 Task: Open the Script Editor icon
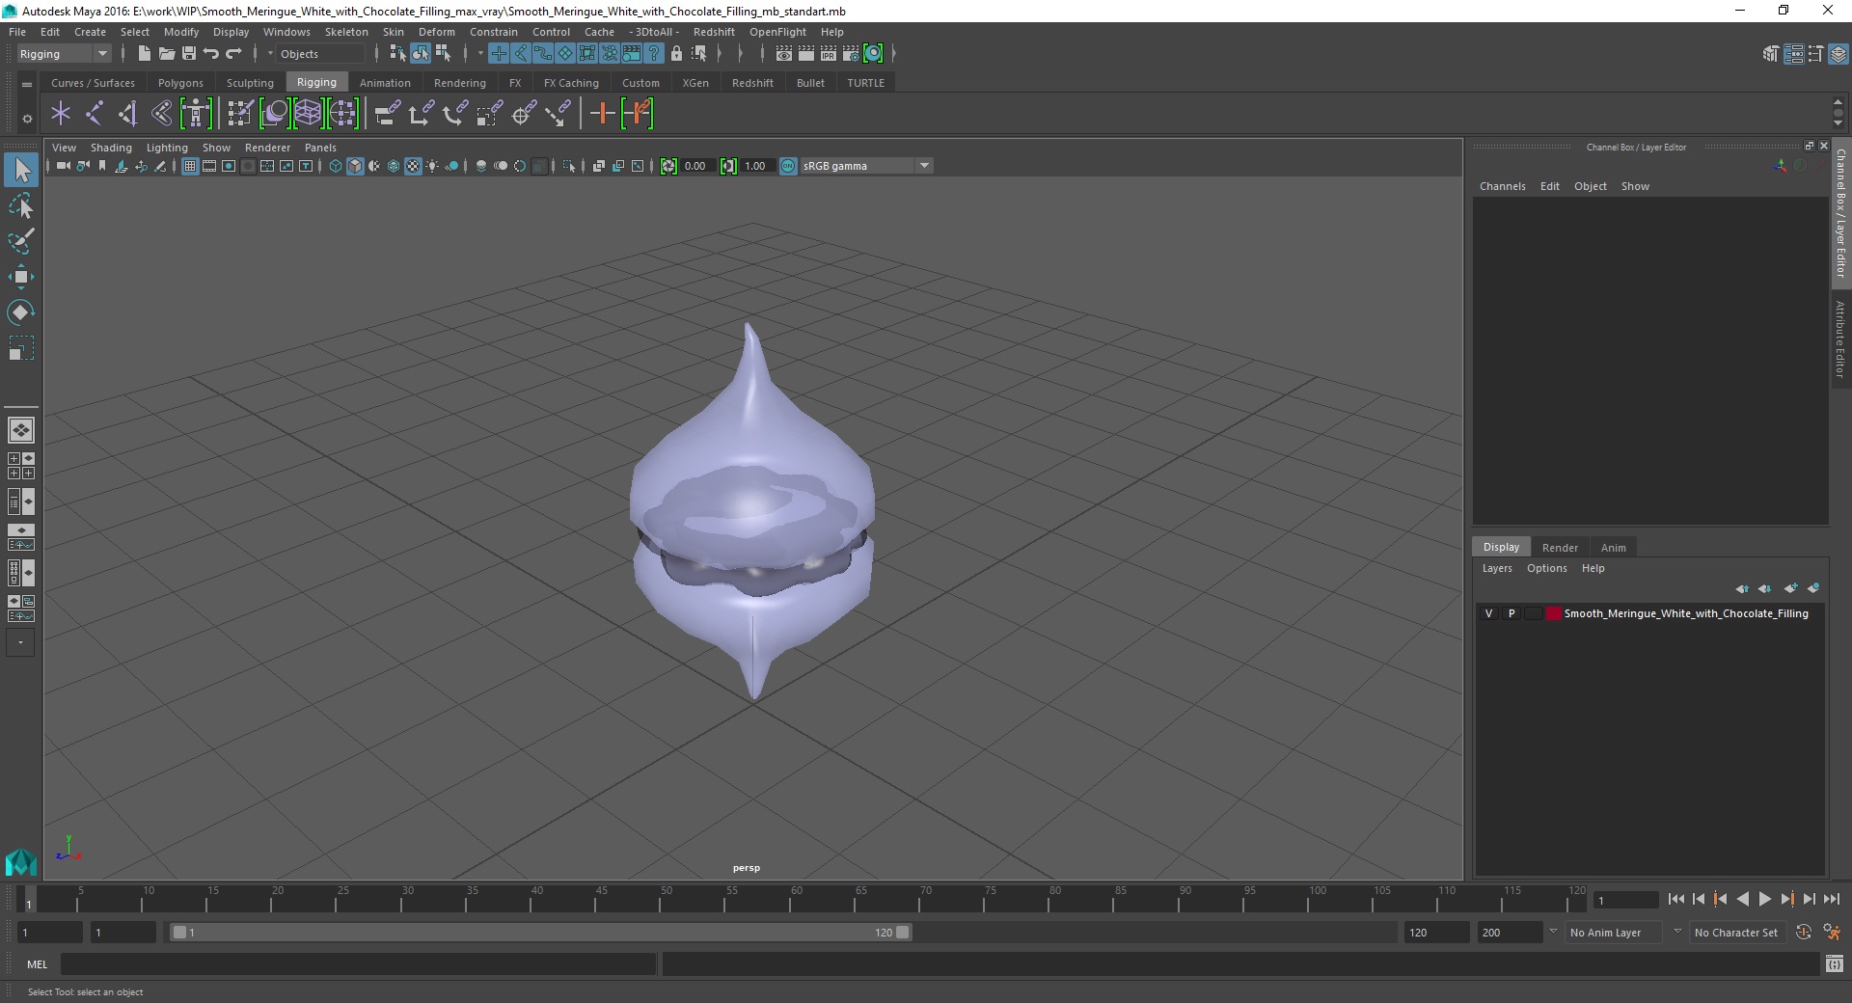pos(1835,963)
